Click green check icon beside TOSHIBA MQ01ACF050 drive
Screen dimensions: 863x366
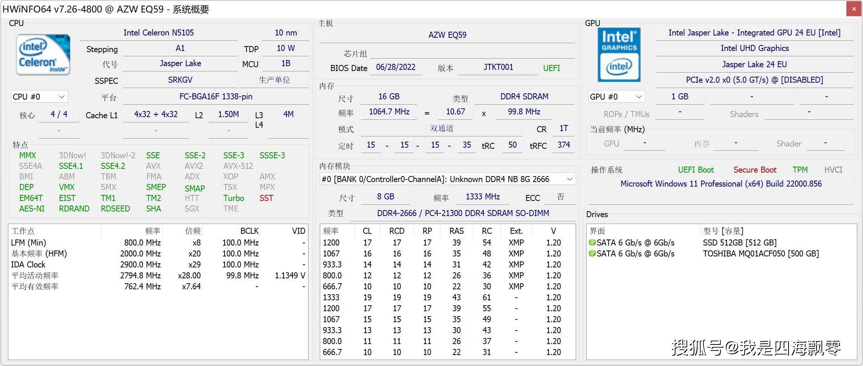click(592, 253)
